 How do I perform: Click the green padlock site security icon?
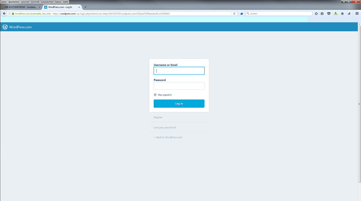(13, 14)
